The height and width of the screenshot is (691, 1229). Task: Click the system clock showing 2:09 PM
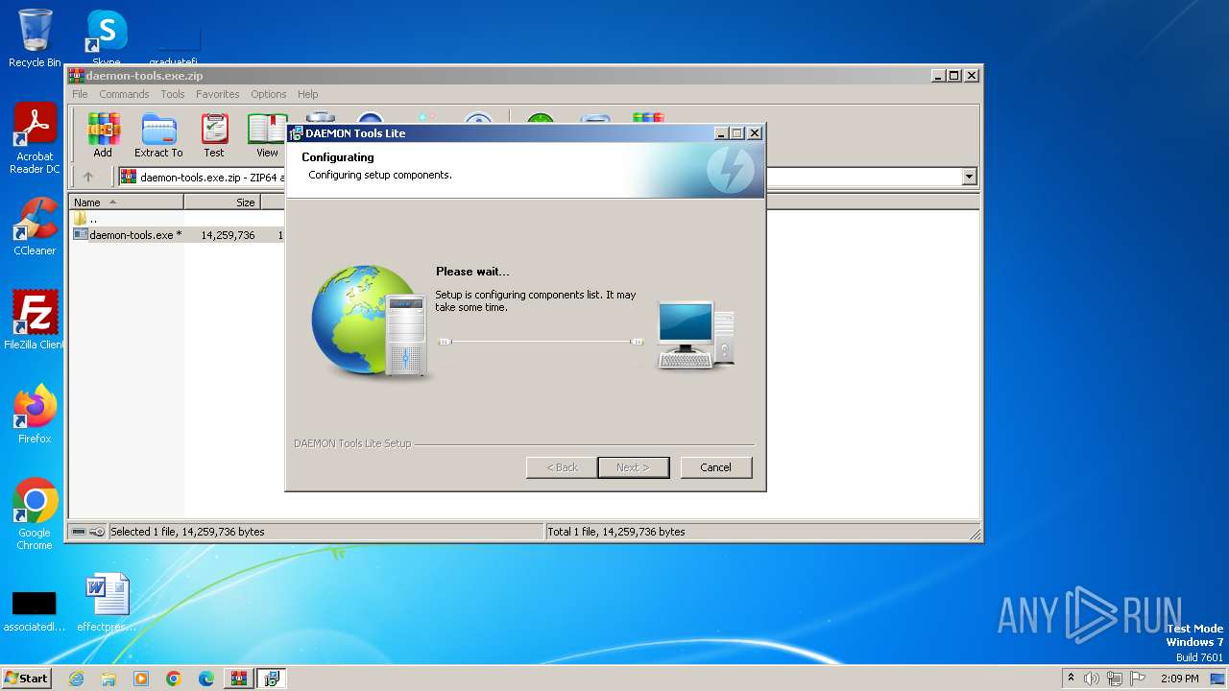1179,679
